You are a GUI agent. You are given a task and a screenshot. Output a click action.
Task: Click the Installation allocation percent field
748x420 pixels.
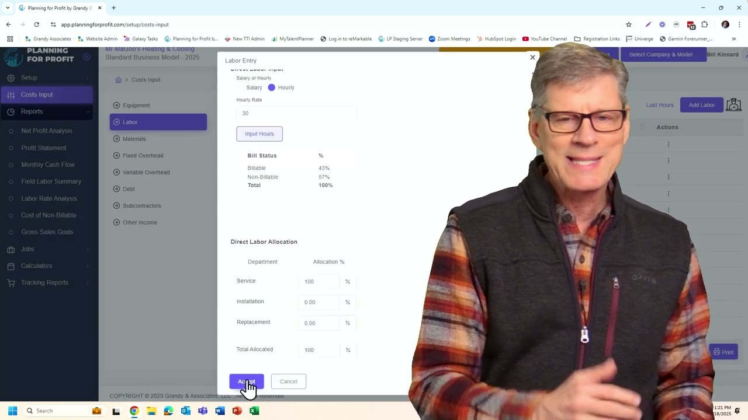click(x=319, y=302)
